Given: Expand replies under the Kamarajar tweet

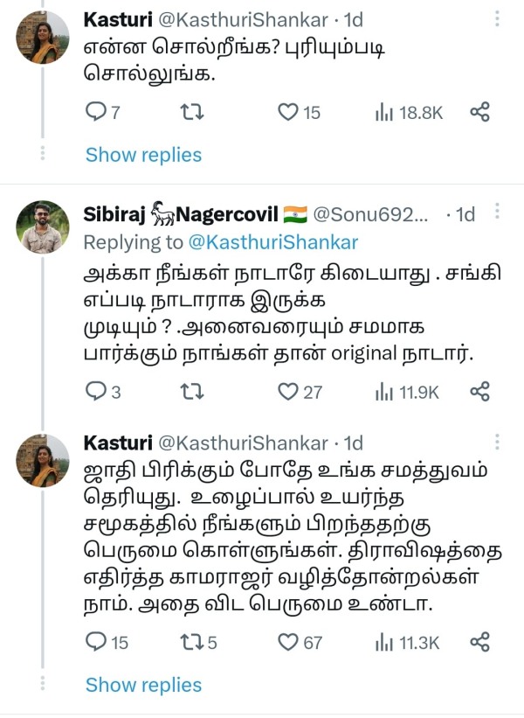Looking at the screenshot, I should [142, 685].
